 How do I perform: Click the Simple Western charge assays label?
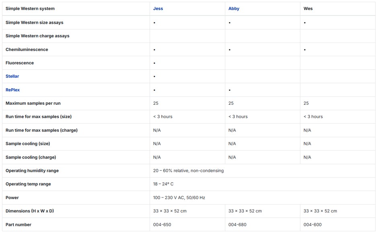[x=37, y=36]
